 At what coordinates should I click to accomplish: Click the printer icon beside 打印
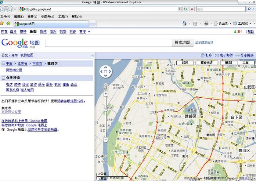203,55
